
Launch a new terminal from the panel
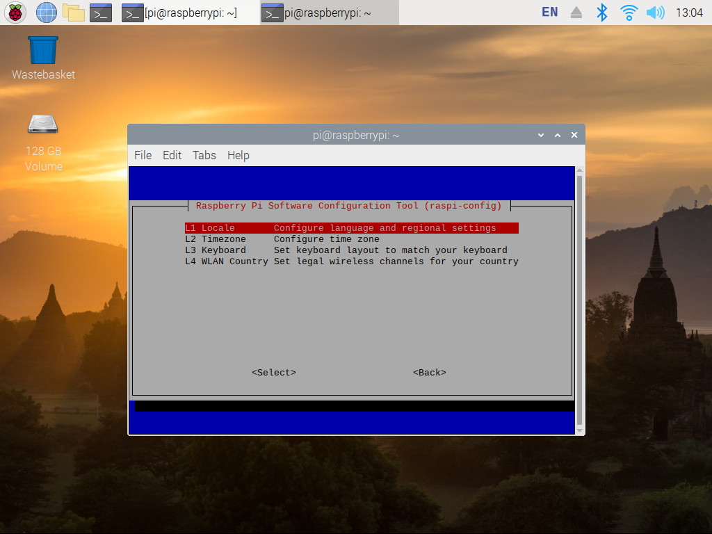101,13
